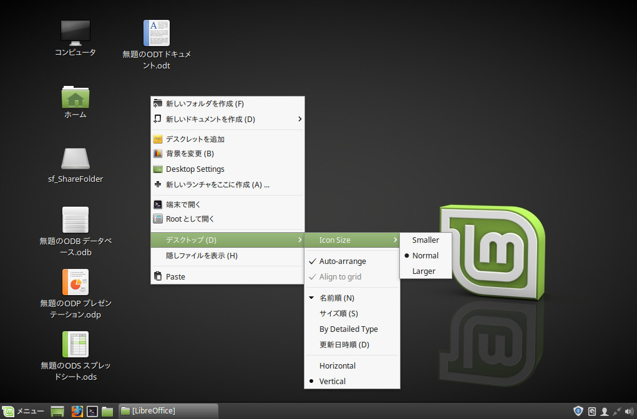Click the user applet tray icon

coord(605,412)
